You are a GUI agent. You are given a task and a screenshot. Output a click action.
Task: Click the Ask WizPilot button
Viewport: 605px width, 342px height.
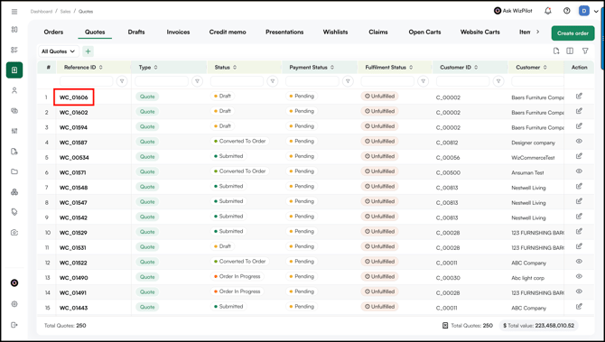pyautogui.click(x=513, y=11)
